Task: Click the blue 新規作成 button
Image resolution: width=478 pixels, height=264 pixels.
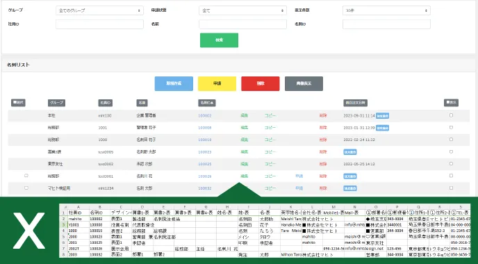Action: coord(174,83)
